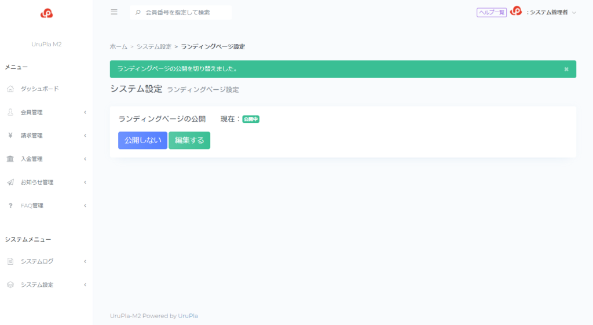The image size is (593, 325).
Task: Click the bank icon for 入金管理
Action: click(x=10, y=159)
